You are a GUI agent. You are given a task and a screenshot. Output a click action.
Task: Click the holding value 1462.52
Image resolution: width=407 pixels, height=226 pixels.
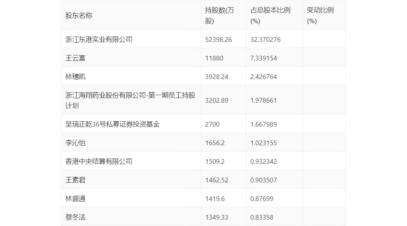click(x=216, y=180)
